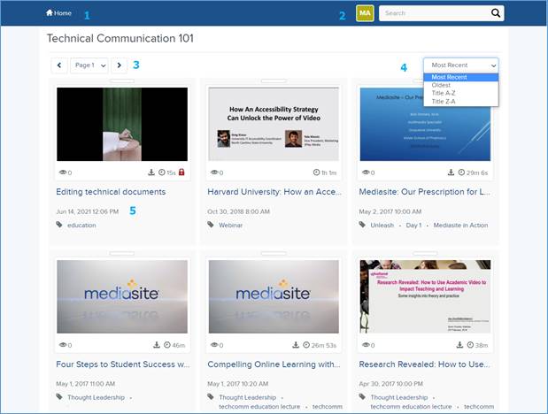Select Most Recent sort option

[x=461, y=77]
